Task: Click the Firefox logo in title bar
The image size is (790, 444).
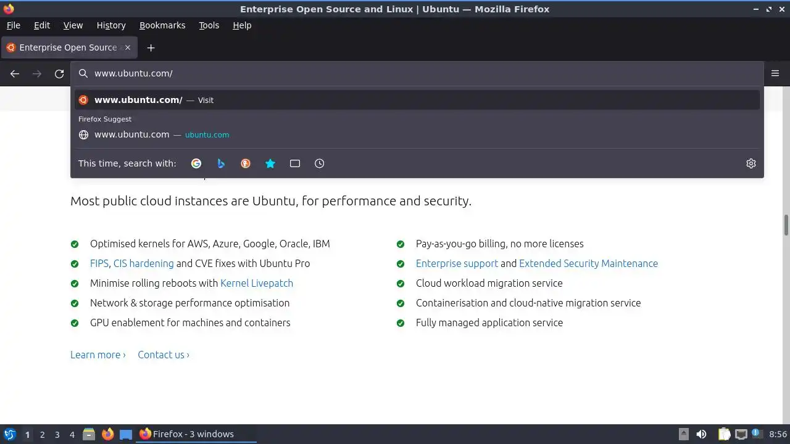Action: 9,9
